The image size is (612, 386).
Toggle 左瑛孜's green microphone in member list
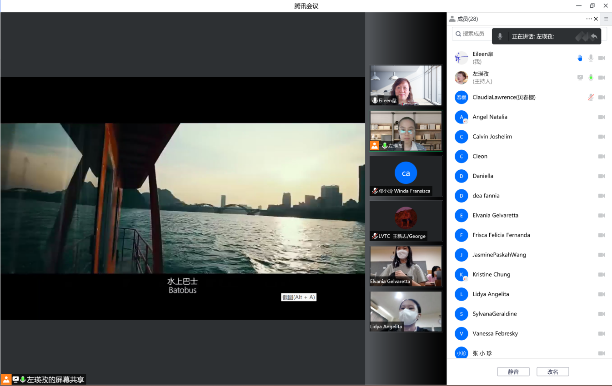pos(591,78)
